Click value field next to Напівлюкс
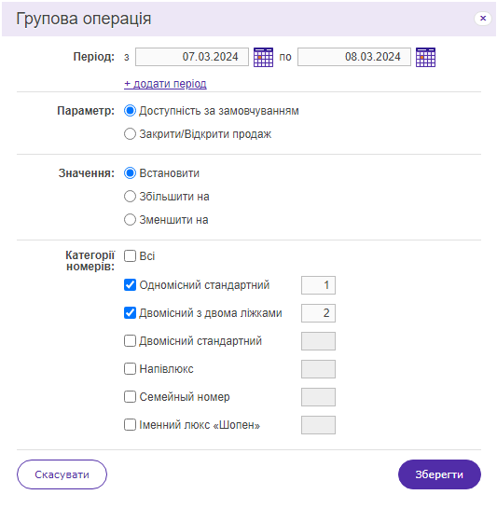Image resolution: width=497 pixels, height=522 pixels. coord(318,369)
